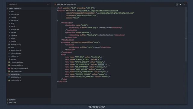Expand the config folder
This screenshot has width=193, height=109.
coord(9,18)
